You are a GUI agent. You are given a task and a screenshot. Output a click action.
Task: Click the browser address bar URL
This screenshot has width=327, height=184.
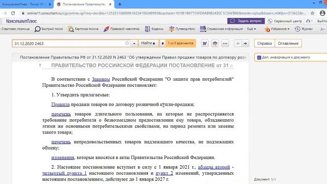[167, 13]
